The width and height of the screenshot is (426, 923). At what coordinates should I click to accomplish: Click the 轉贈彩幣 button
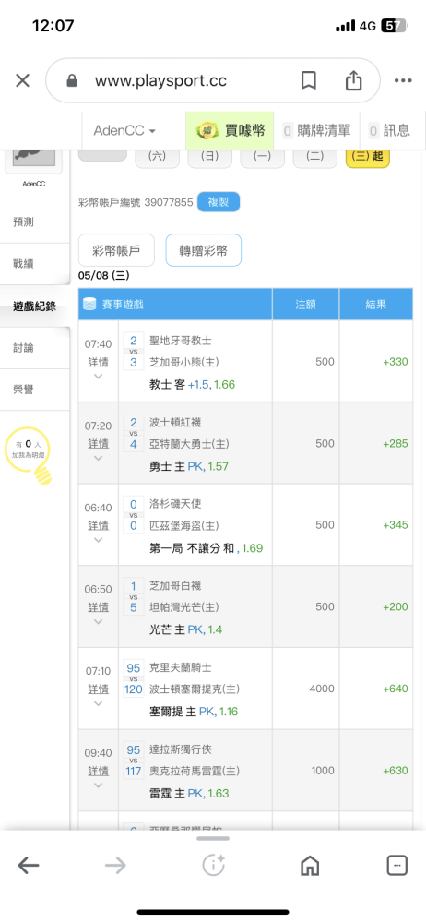click(x=204, y=250)
